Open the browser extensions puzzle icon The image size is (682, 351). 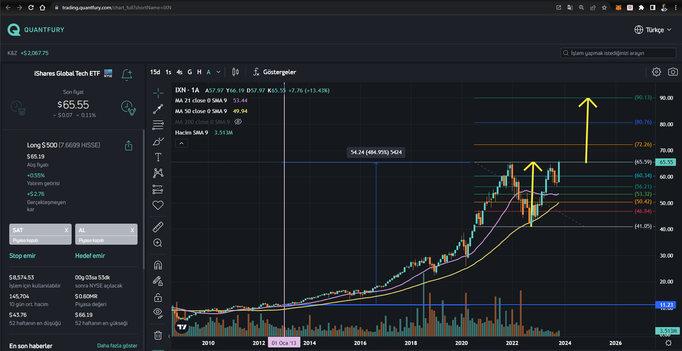pyautogui.click(x=641, y=7)
